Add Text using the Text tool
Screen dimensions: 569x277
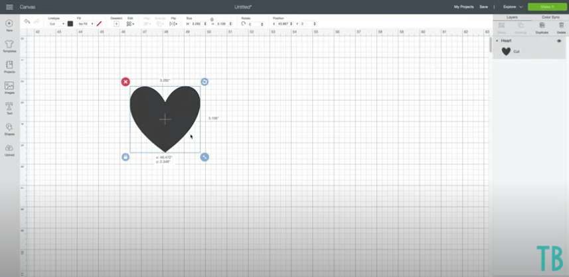pos(9,108)
